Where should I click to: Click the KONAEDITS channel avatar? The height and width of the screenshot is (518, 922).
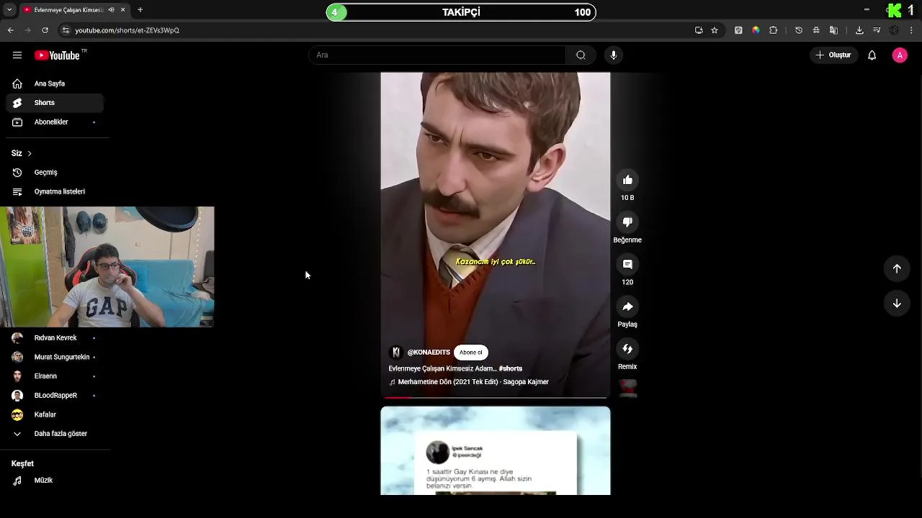click(395, 353)
